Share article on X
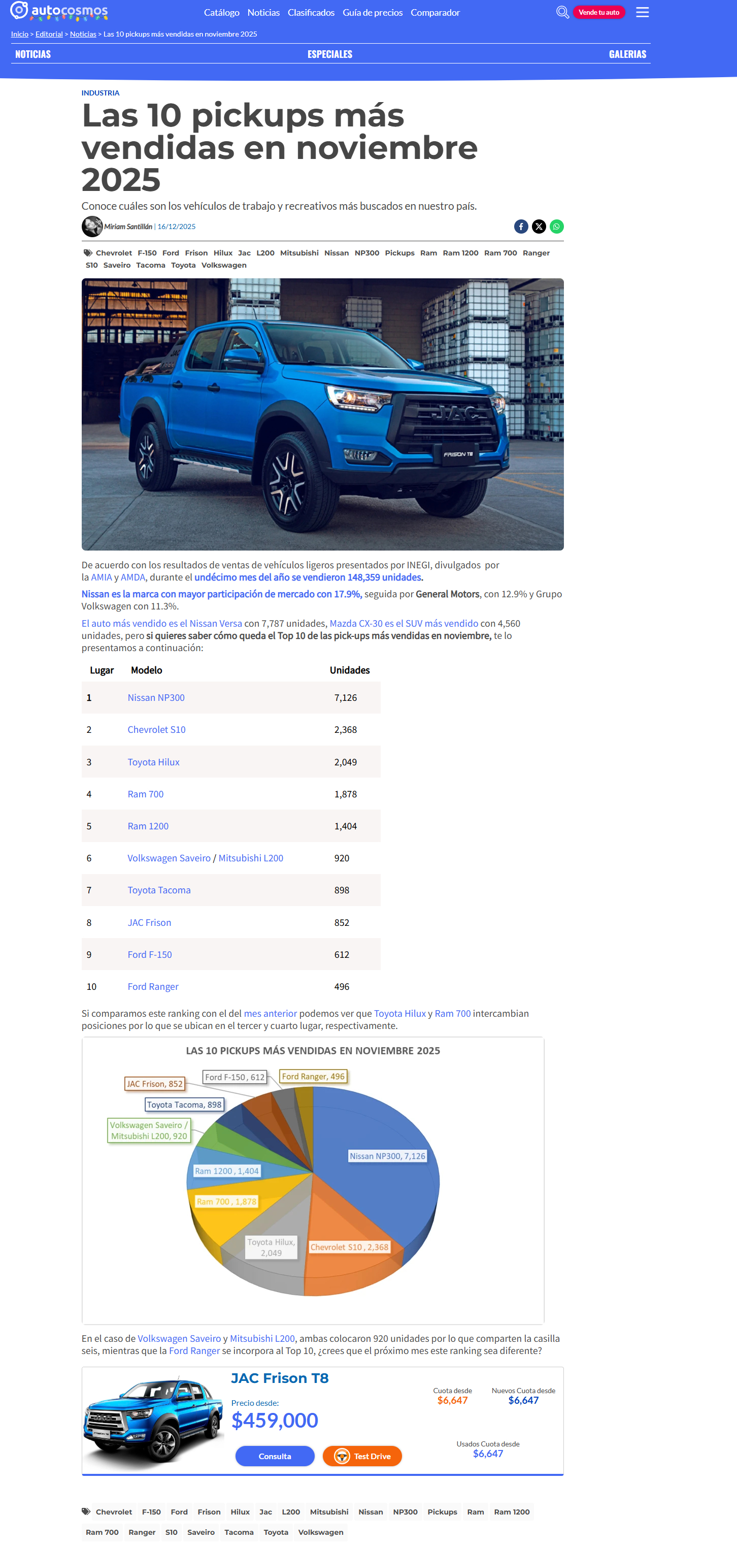 click(539, 227)
